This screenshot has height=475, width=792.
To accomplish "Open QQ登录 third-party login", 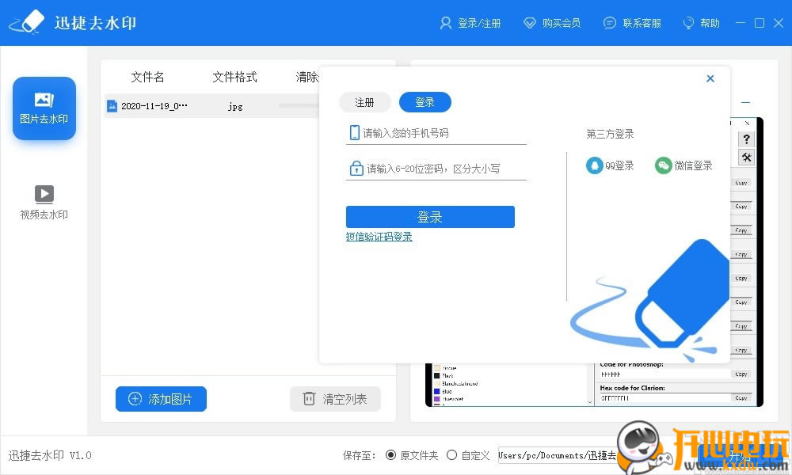I will (610, 165).
